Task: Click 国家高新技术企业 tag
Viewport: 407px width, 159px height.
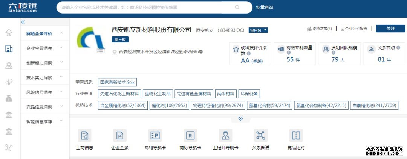Action: coord(117,82)
